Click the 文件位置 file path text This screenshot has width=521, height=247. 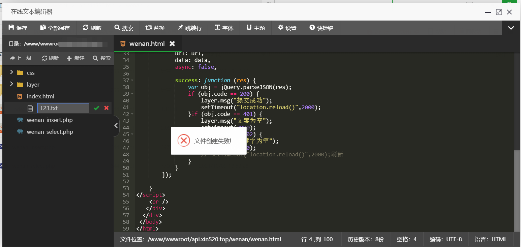201,240
